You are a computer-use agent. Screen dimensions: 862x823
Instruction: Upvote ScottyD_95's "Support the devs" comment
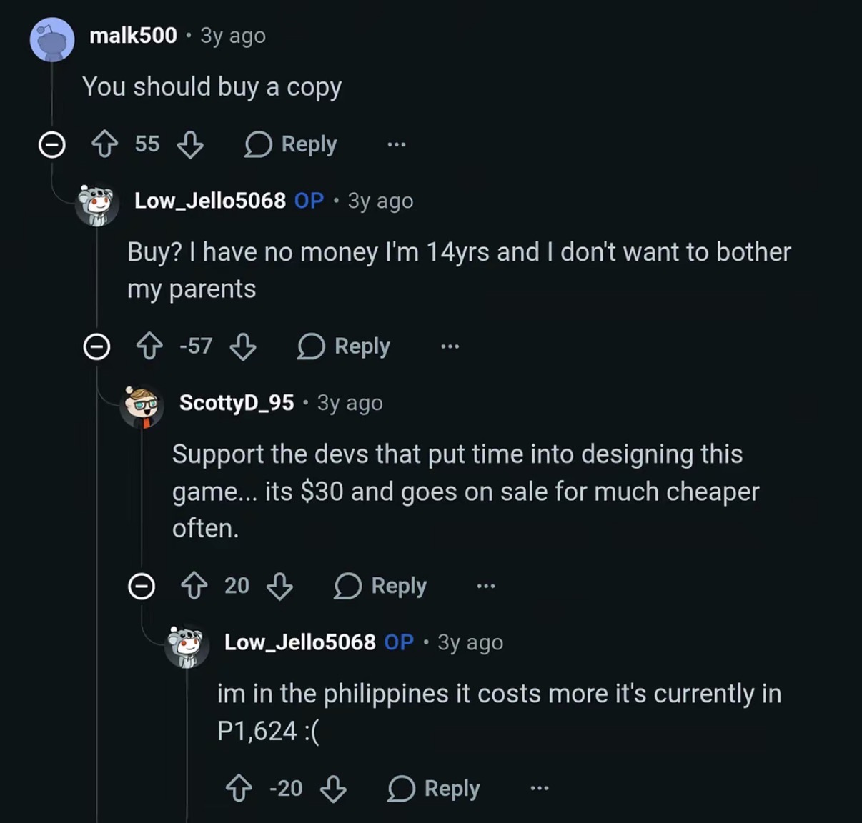click(194, 586)
